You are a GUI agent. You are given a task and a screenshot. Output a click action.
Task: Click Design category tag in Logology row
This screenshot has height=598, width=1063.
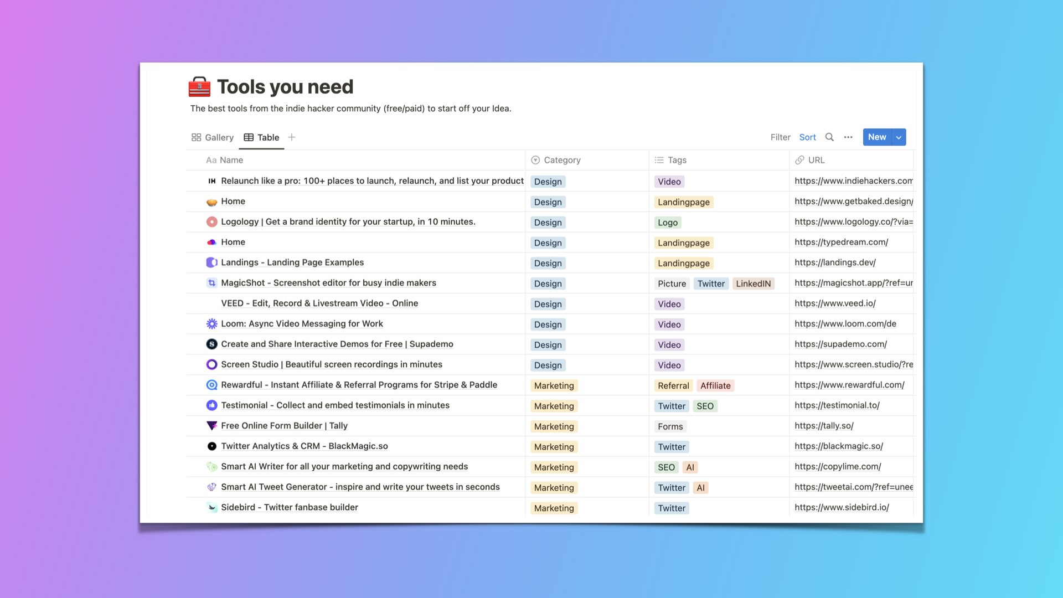tap(548, 223)
